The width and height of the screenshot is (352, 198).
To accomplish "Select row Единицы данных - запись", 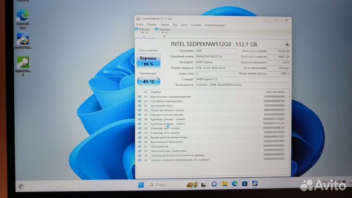I will coord(212,124).
